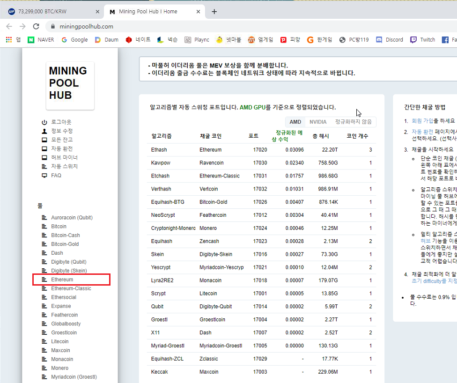The width and height of the screenshot is (457, 383).
Task: Open the Daum bookmark
Action: tap(107, 40)
